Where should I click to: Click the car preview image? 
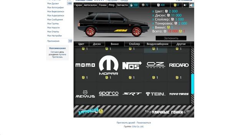(x=113, y=24)
